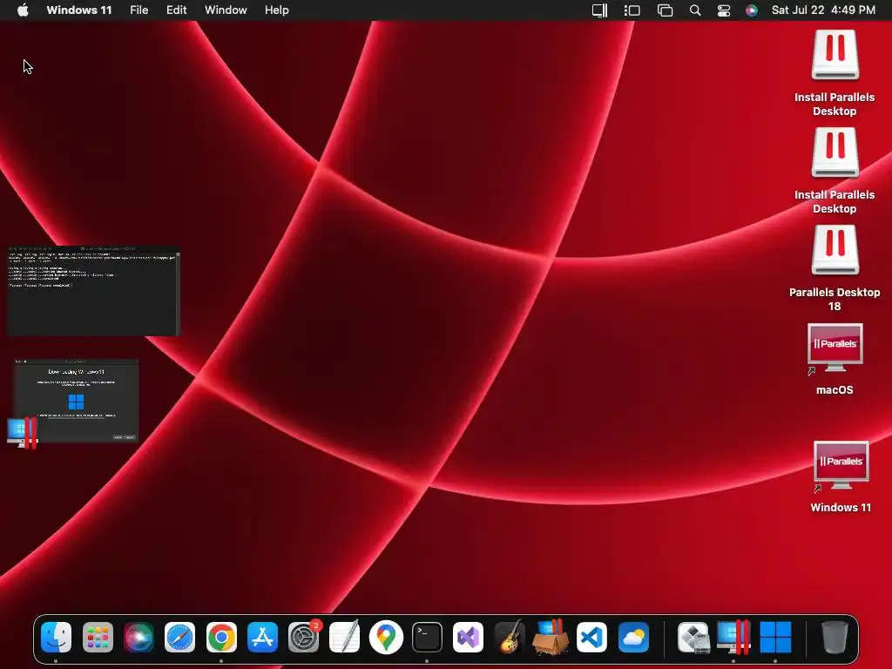Screen dimensions: 892x669
Task: Bring back the Terminal window thumbnail
Action: point(94,291)
